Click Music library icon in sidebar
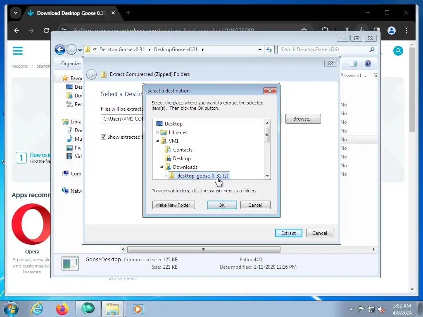This screenshot has height=317, width=423. click(69, 139)
